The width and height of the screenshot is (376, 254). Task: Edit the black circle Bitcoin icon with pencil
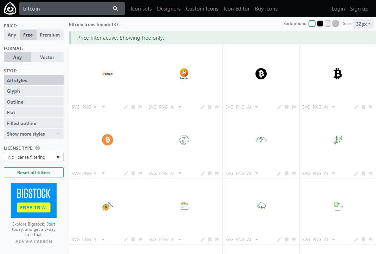tap(279, 107)
